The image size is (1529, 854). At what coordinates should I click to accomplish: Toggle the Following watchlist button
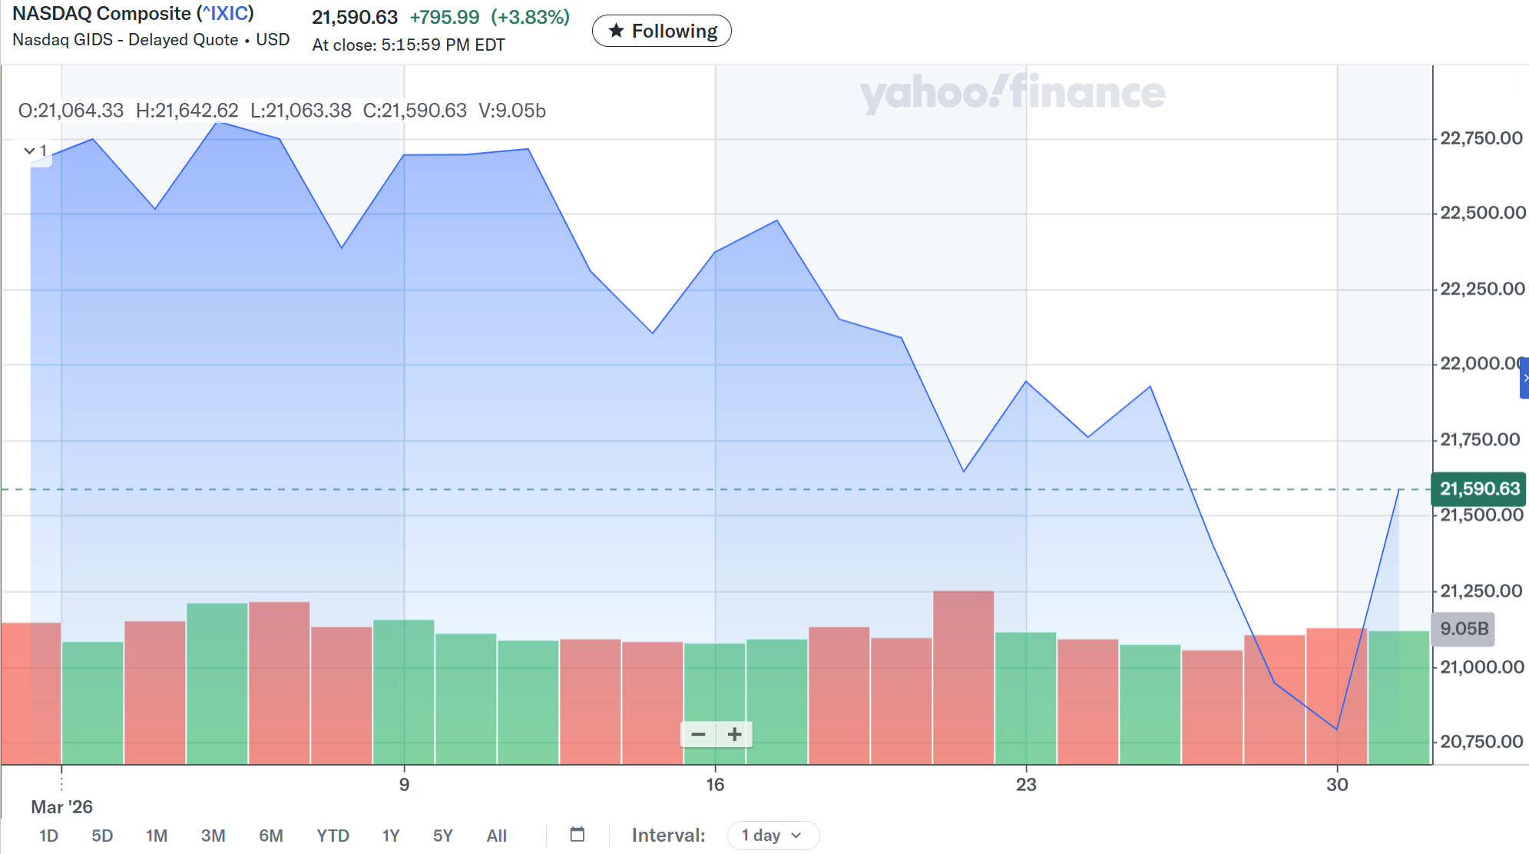(661, 31)
